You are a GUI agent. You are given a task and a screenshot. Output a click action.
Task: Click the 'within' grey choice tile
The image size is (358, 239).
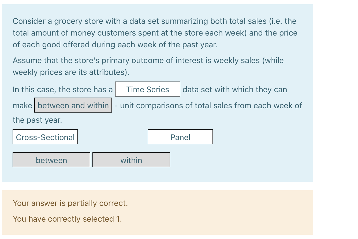[131, 160]
